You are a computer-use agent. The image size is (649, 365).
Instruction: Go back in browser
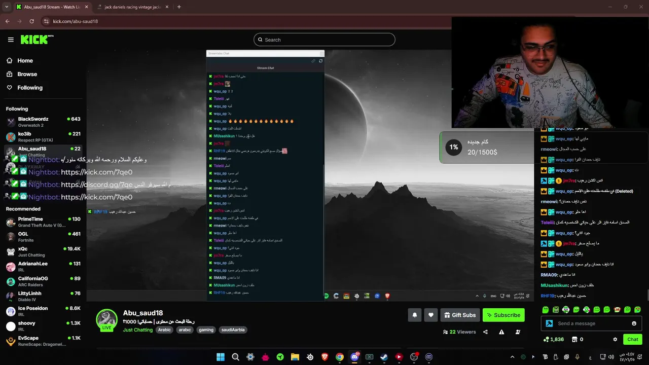(8, 21)
